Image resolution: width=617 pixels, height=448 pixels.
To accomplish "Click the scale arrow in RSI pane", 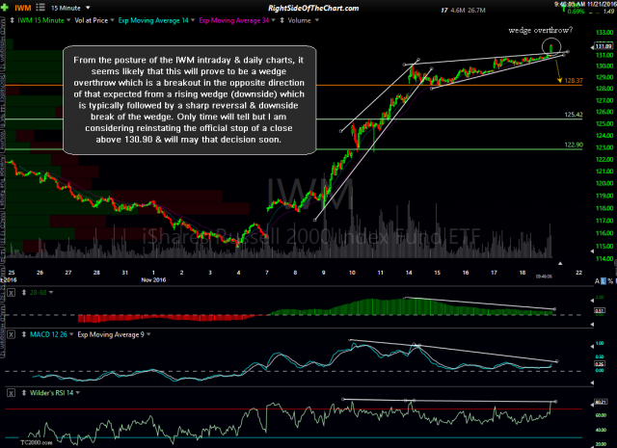I will [593, 404].
